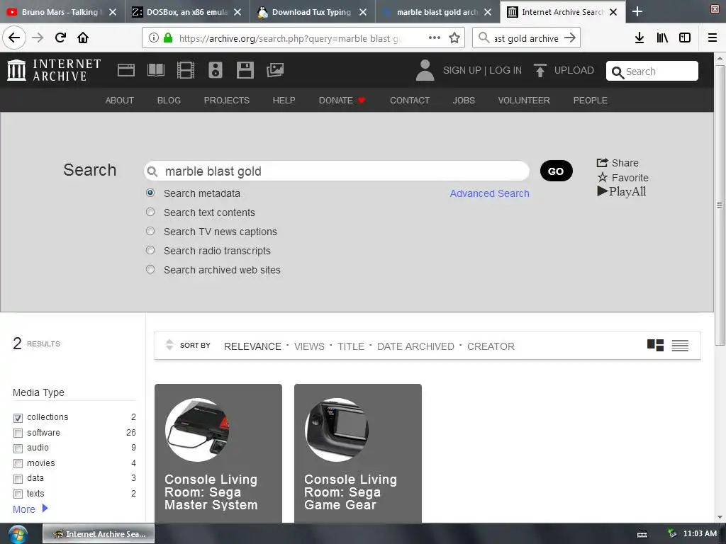This screenshot has height=544, width=726.
Task: Check the software media type filter
Action: point(18,433)
